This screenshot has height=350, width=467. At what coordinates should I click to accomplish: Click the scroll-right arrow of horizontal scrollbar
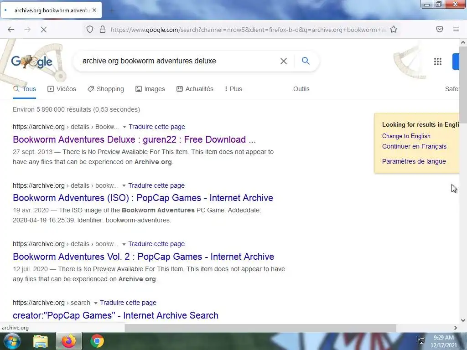(456, 328)
